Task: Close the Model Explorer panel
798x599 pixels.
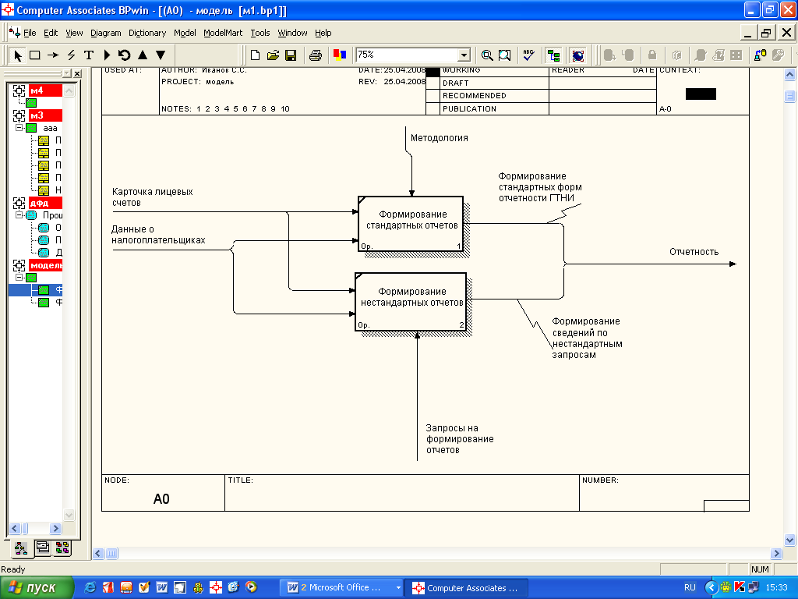Action: pyautogui.click(x=77, y=74)
